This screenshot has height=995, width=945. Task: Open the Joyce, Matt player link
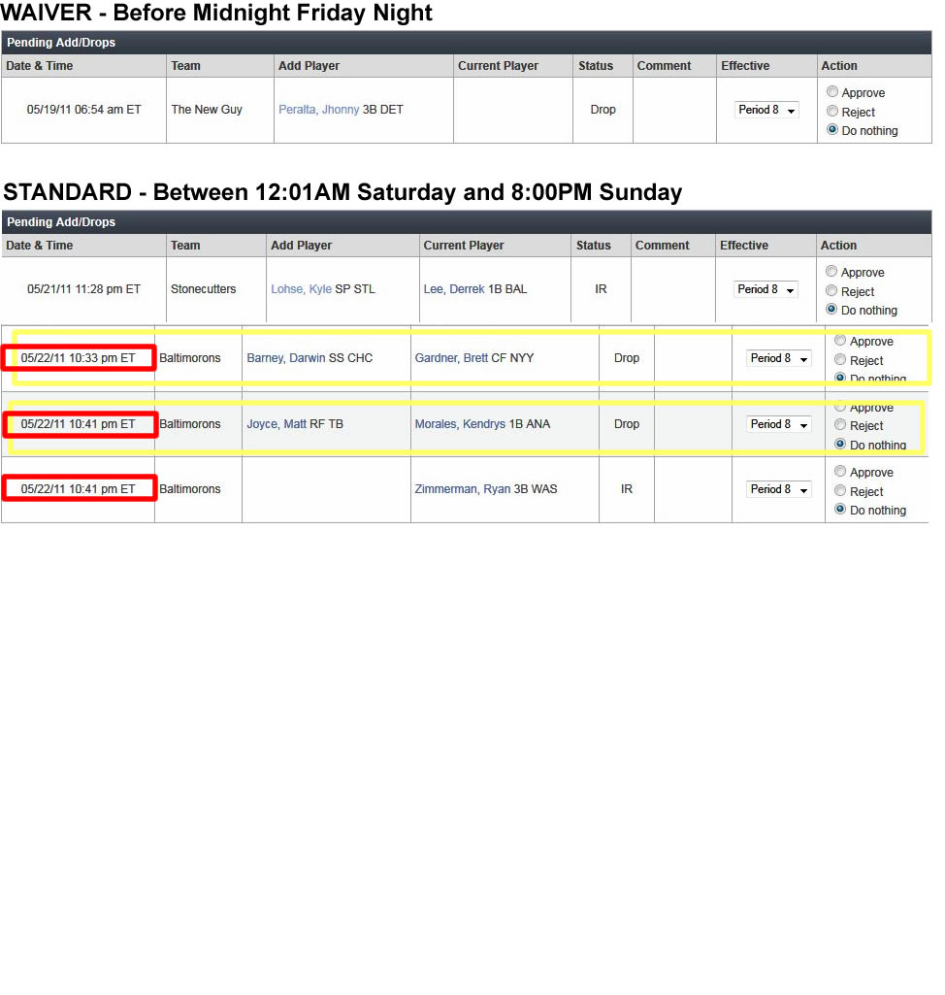(277, 424)
